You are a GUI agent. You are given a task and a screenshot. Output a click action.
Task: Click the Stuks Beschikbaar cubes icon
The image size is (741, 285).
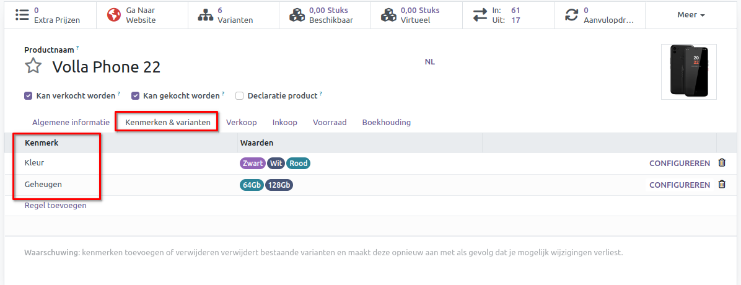[x=297, y=15]
